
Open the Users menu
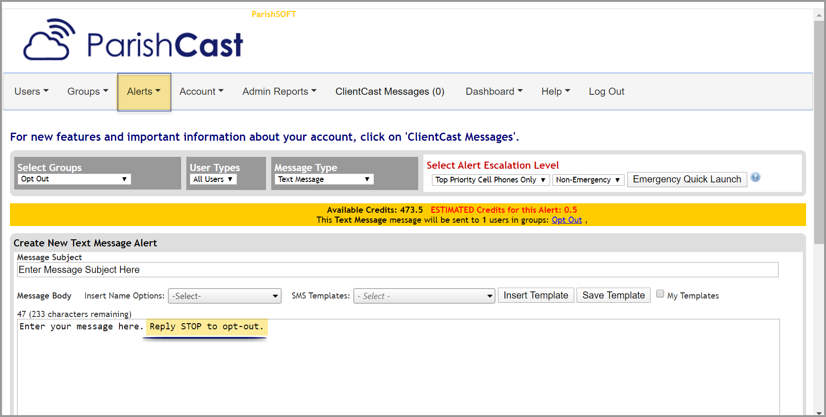tap(31, 91)
